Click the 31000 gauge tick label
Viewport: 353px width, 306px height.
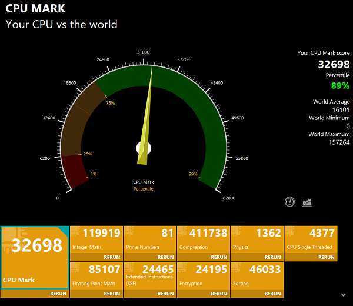pos(143,52)
